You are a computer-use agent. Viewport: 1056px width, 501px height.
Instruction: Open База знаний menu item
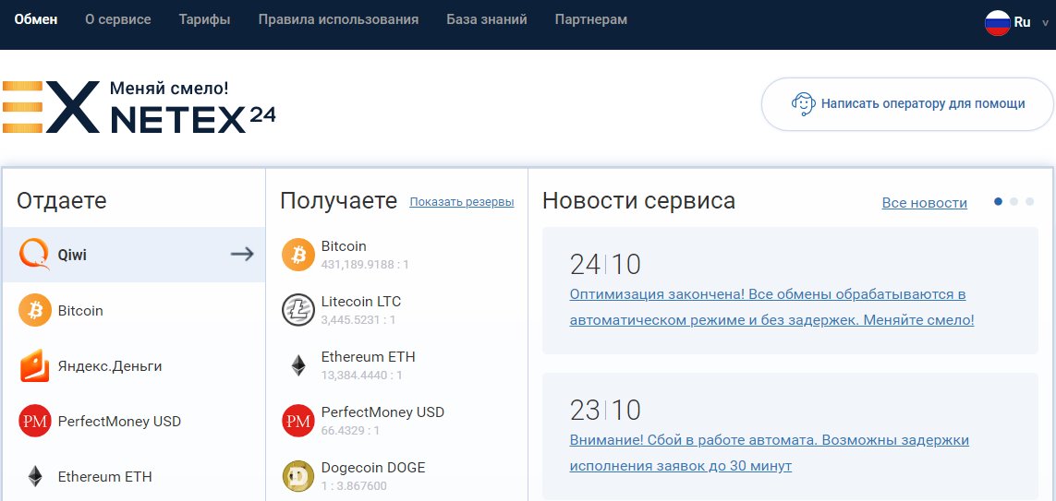pyautogui.click(x=487, y=19)
